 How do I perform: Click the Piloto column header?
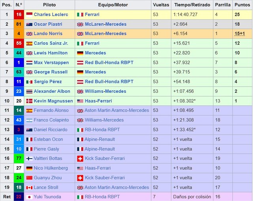point(49,5)
